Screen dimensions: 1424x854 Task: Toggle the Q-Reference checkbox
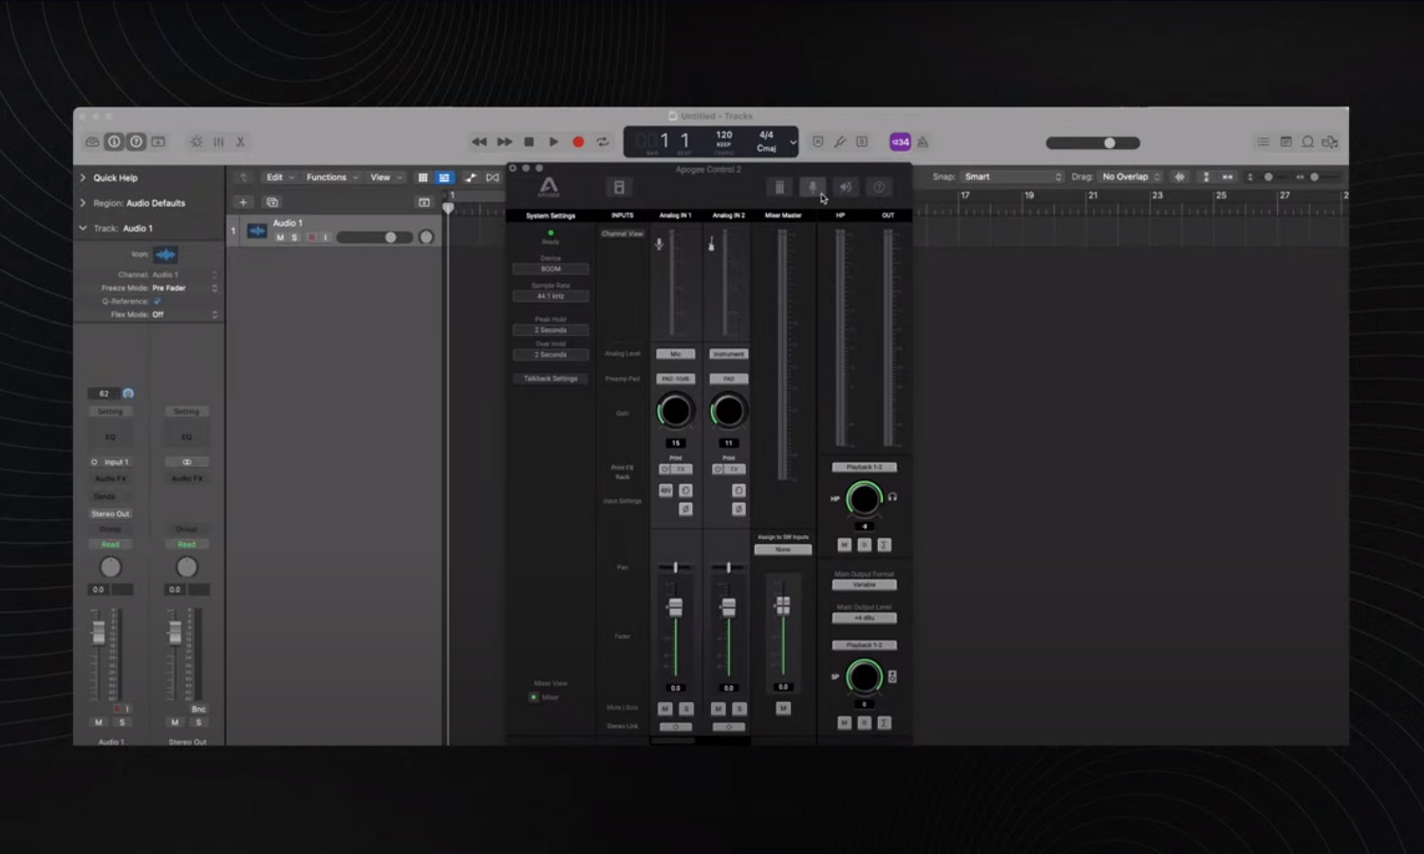(x=158, y=301)
